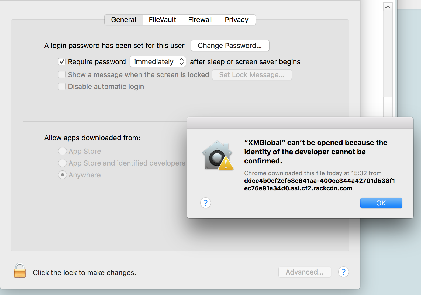Open help from the XMGlobal dialog question mark
Viewport: 421px width, 295px height.
point(206,203)
